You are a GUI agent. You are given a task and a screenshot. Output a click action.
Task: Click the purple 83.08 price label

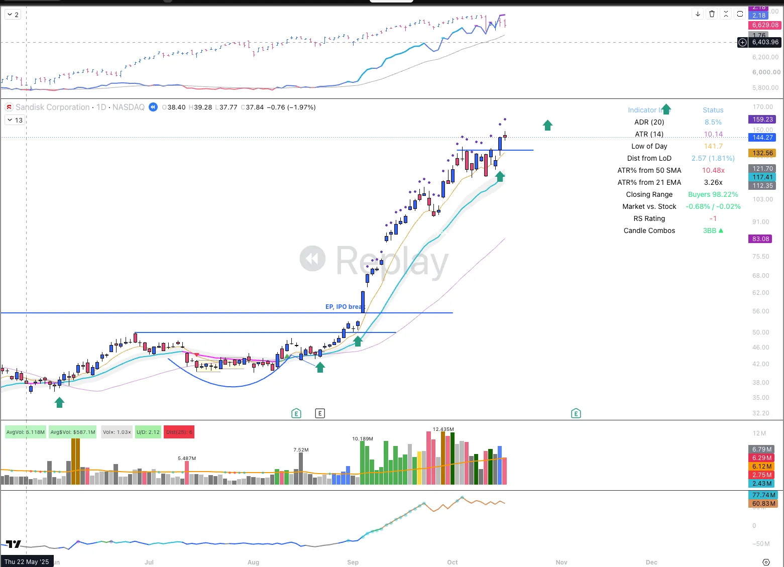760,239
